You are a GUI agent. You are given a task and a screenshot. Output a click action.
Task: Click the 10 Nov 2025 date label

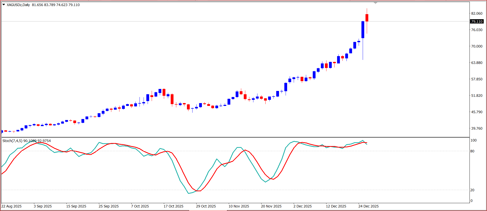pyautogui.click(x=239, y=206)
